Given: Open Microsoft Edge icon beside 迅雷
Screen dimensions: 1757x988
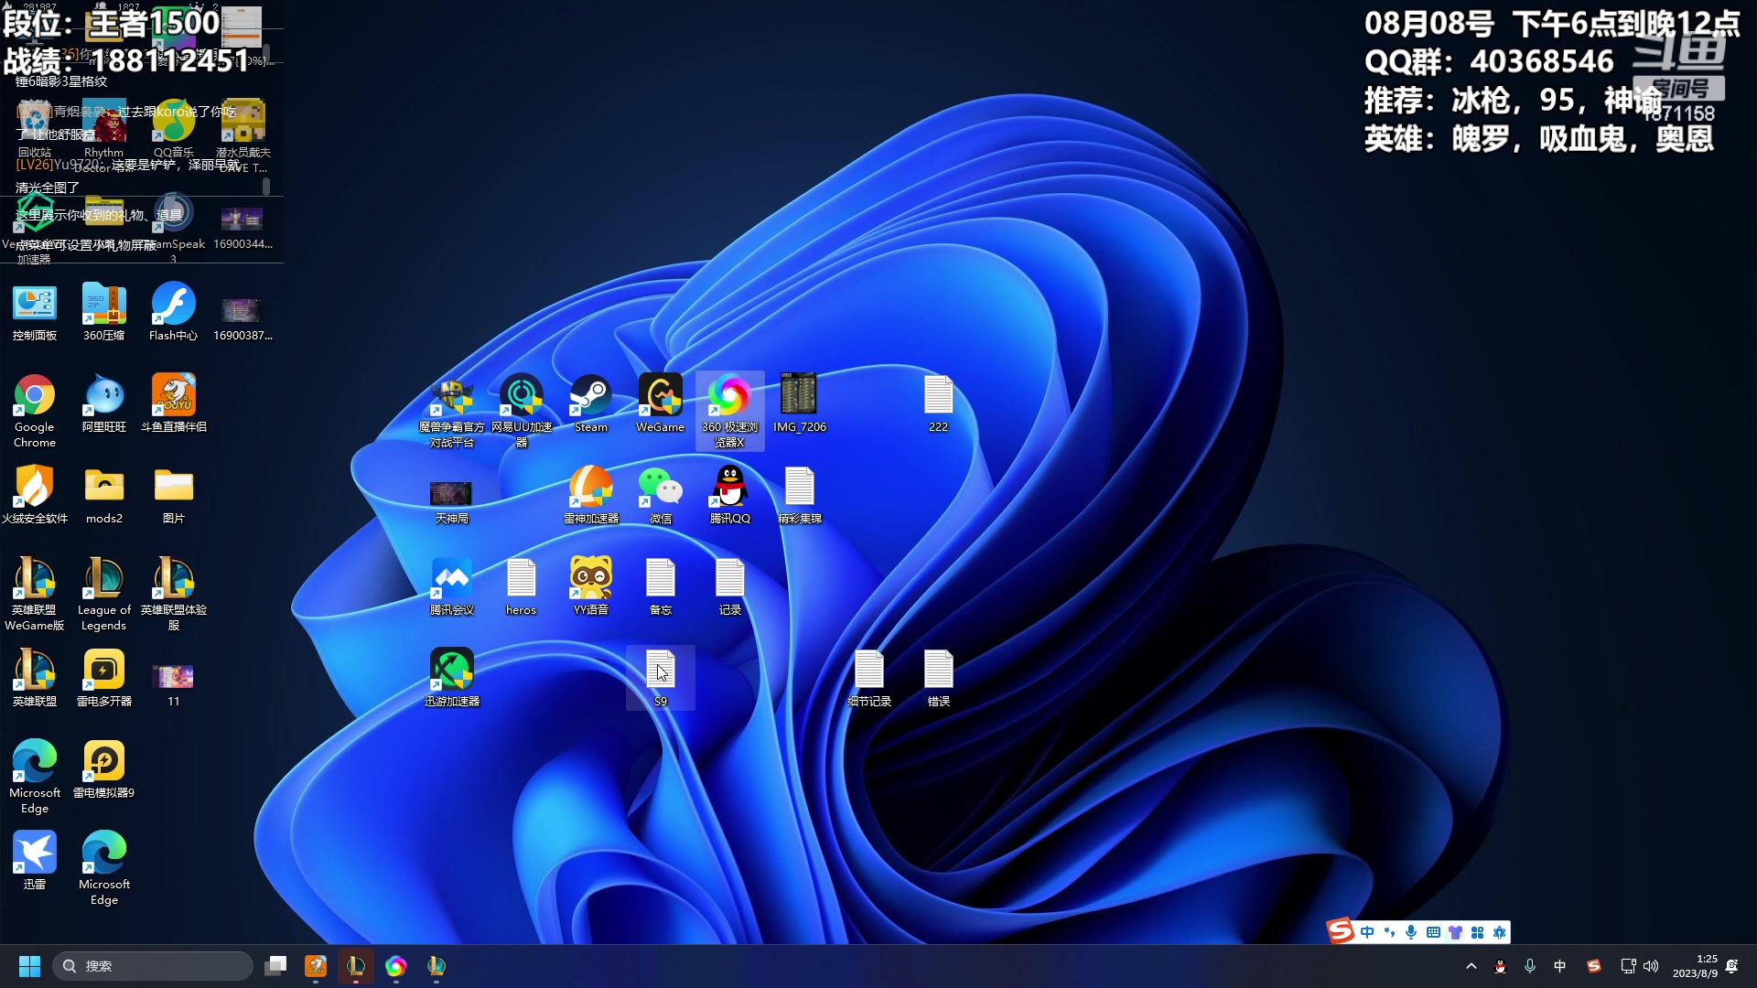Looking at the screenshot, I should 104,867.
